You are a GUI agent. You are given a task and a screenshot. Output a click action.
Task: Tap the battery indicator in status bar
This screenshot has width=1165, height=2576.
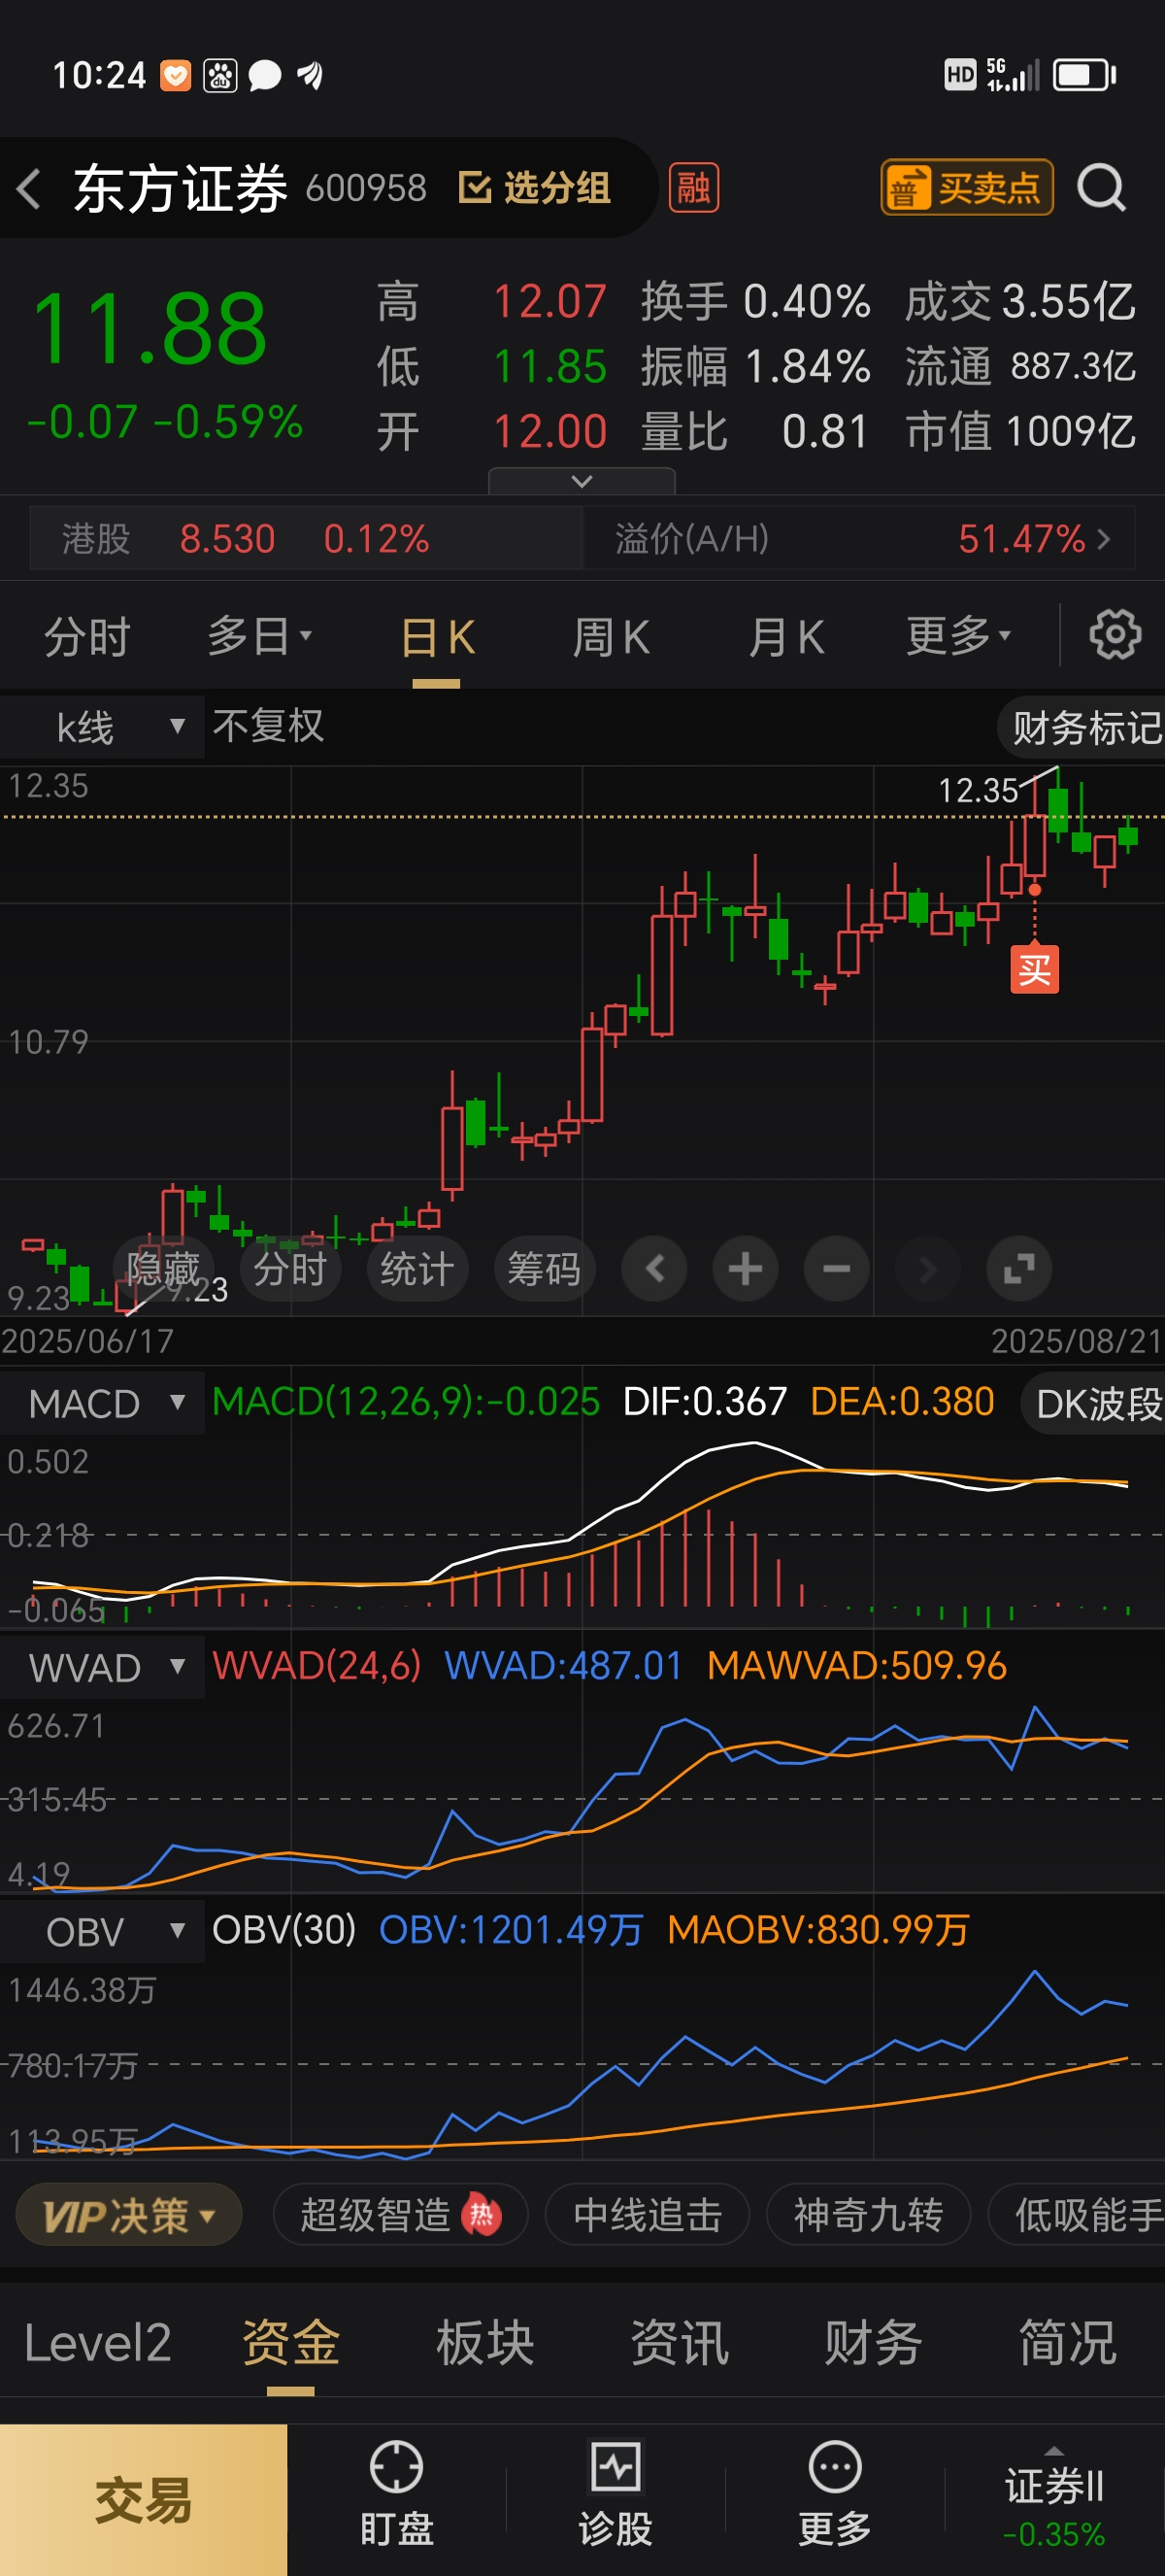[x=1085, y=75]
